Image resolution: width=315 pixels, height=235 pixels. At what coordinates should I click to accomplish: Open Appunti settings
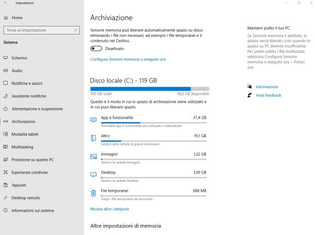click(x=19, y=185)
